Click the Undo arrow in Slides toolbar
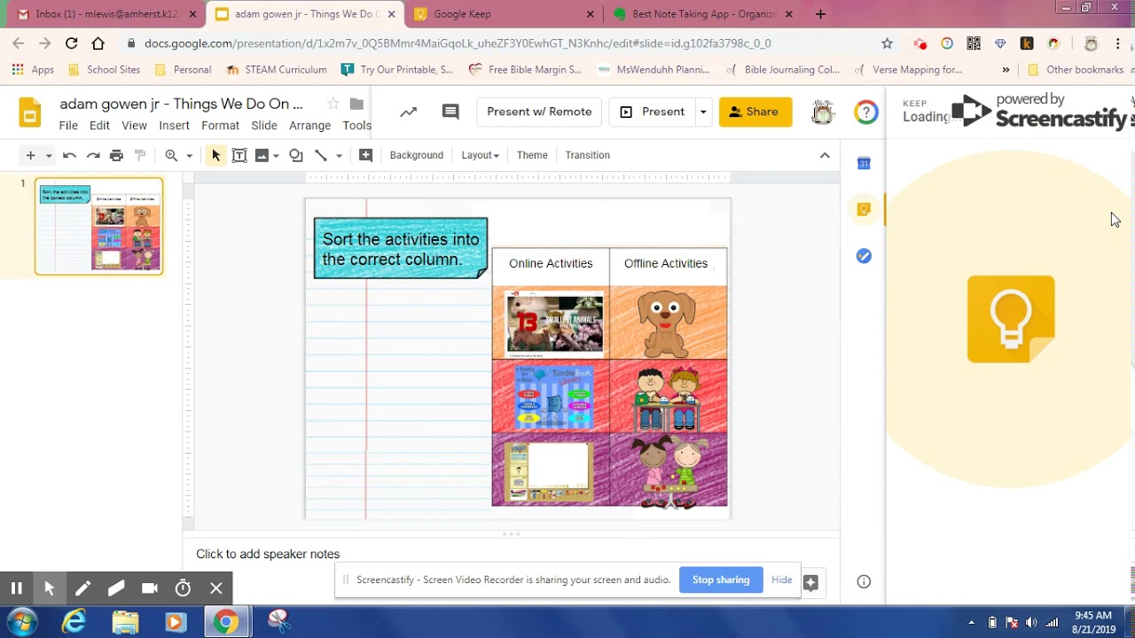The height and width of the screenshot is (638, 1135). coord(69,155)
